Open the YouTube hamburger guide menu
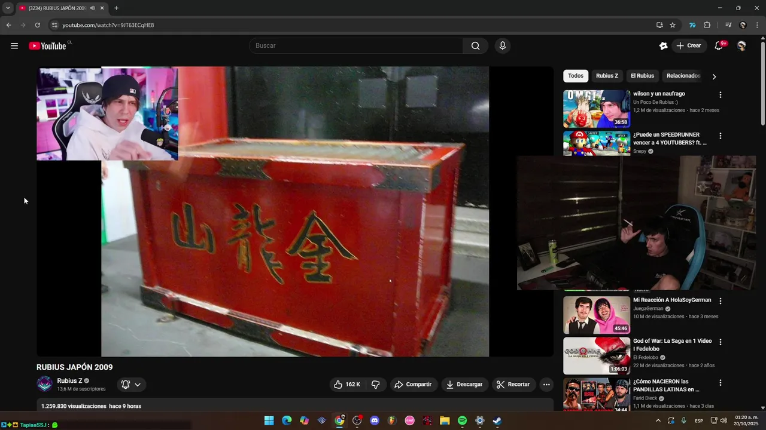The width and height of the screenshot is (766, 430). [14, 46]
